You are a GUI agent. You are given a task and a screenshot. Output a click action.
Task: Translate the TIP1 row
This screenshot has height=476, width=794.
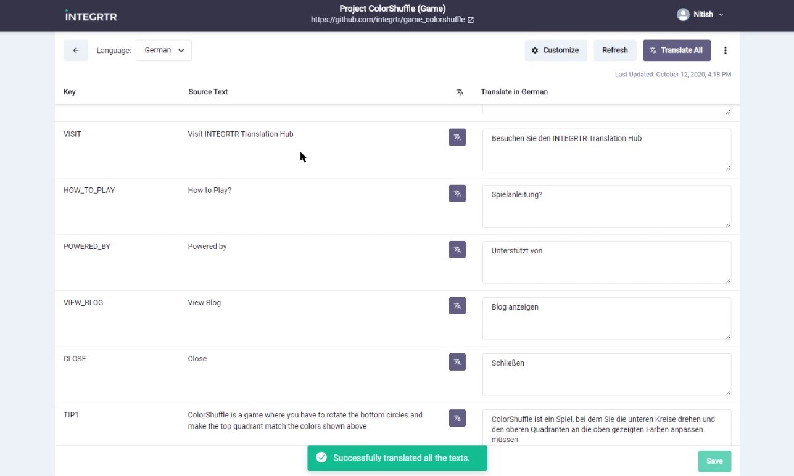[457, 418]
